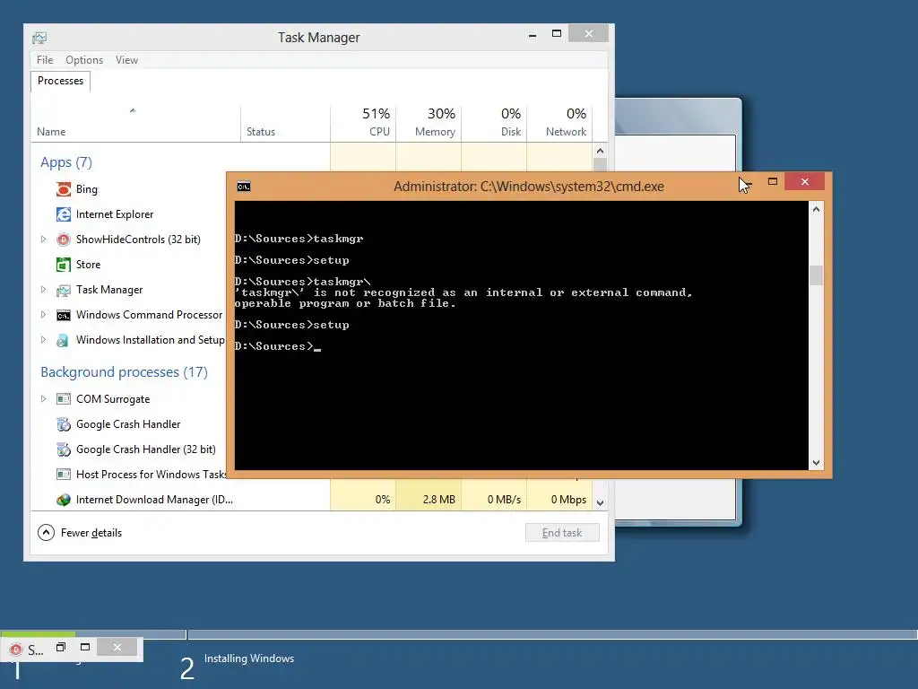Image resolution: width=918 pixels, height=689 pixels.
Task: Click cmd window scrollbar up arrow
Action: (816, 209)
